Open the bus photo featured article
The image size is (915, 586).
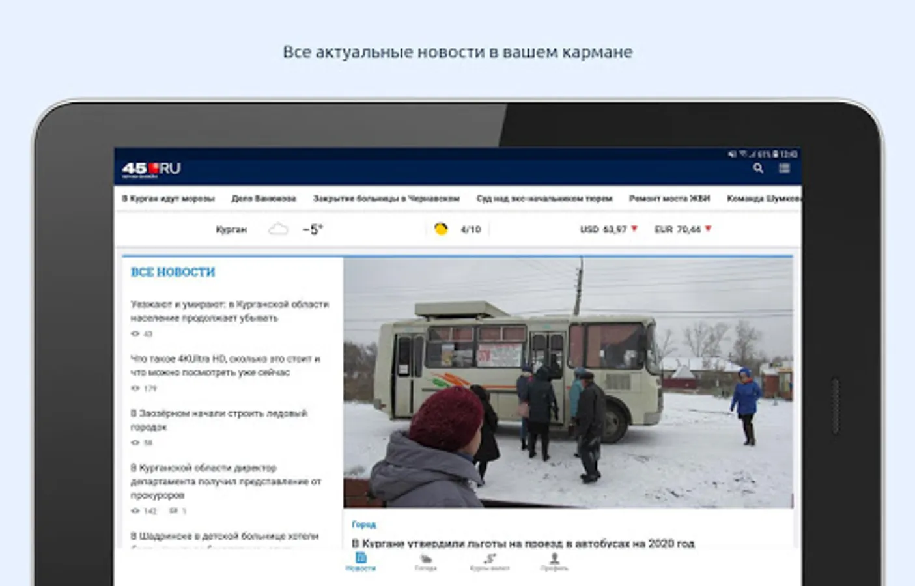pos(568,383)
